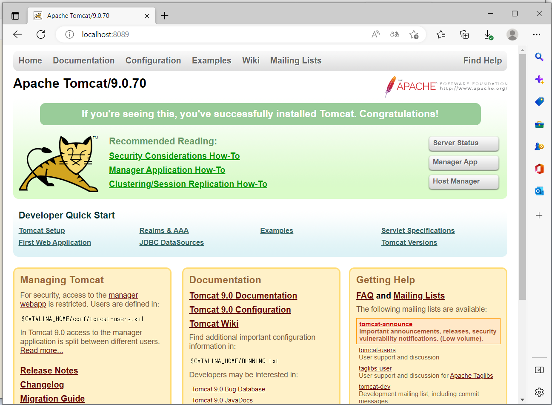Image resolution: width=552 pixels, height=405 pixels.
Task: Hide sidebar with collapse icon
Action: 539,370
